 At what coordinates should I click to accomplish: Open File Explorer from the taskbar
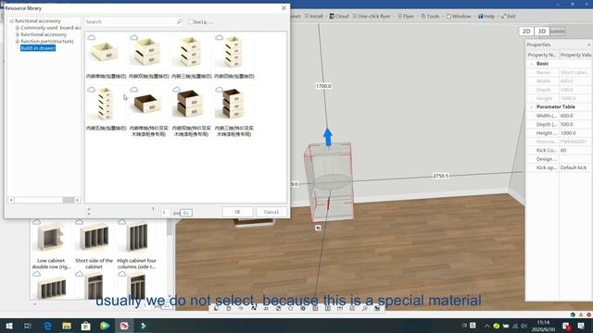67,326
